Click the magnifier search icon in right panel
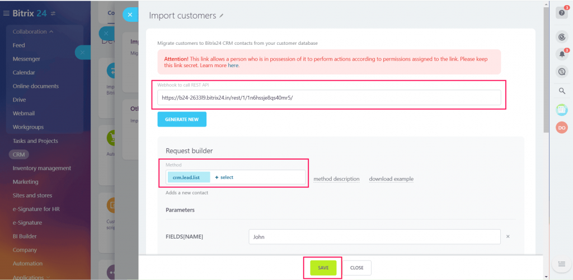Viewport: 573px width, 280px height. 562,91
